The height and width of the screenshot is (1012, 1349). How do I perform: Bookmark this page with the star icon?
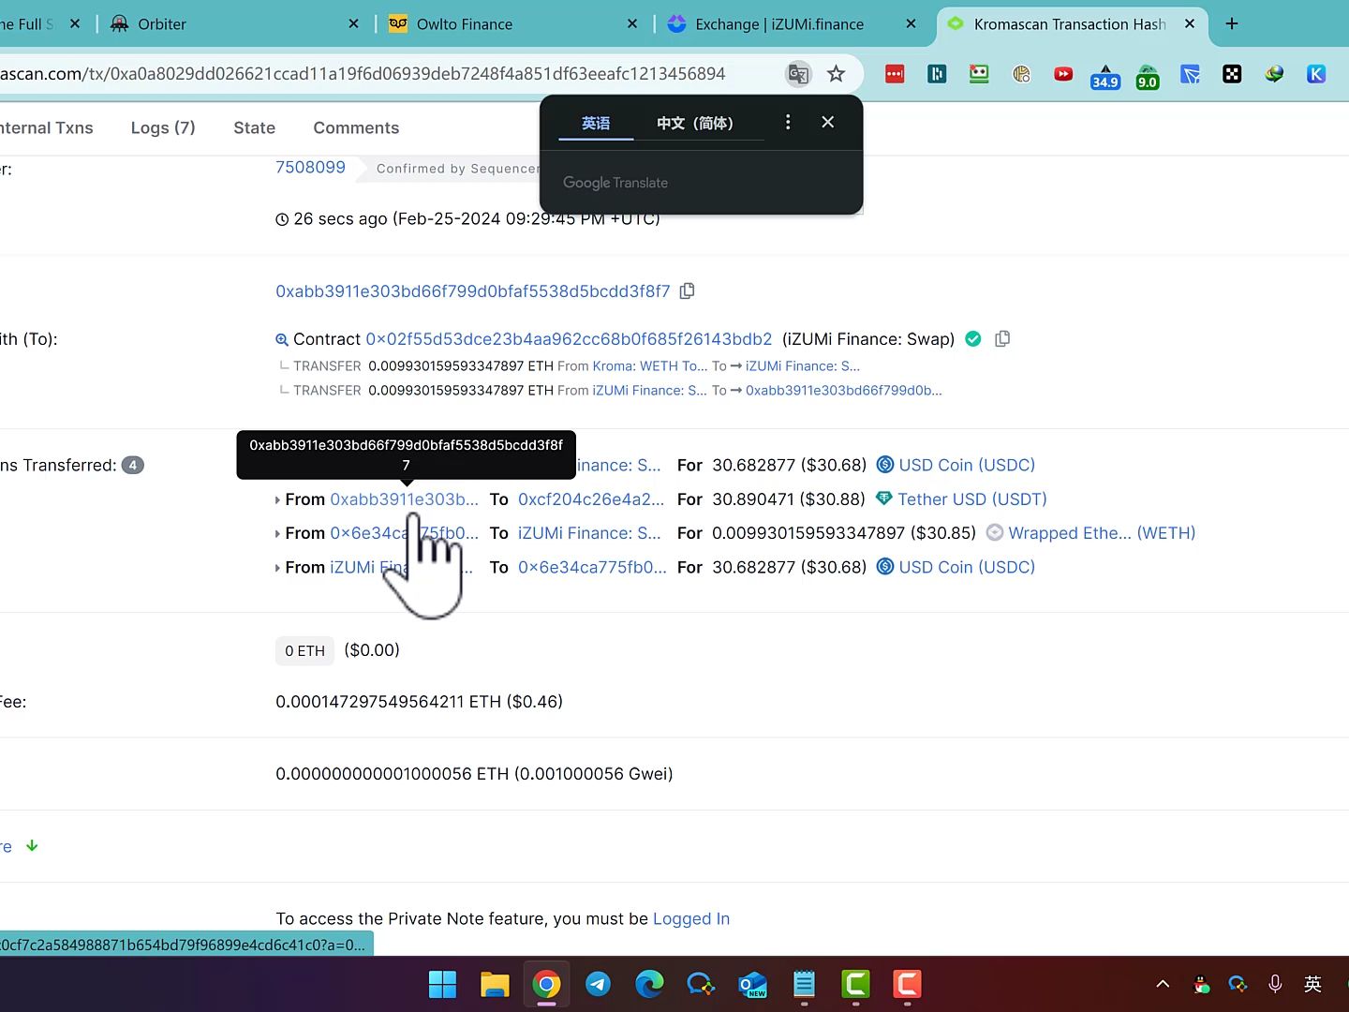[837, 74]
